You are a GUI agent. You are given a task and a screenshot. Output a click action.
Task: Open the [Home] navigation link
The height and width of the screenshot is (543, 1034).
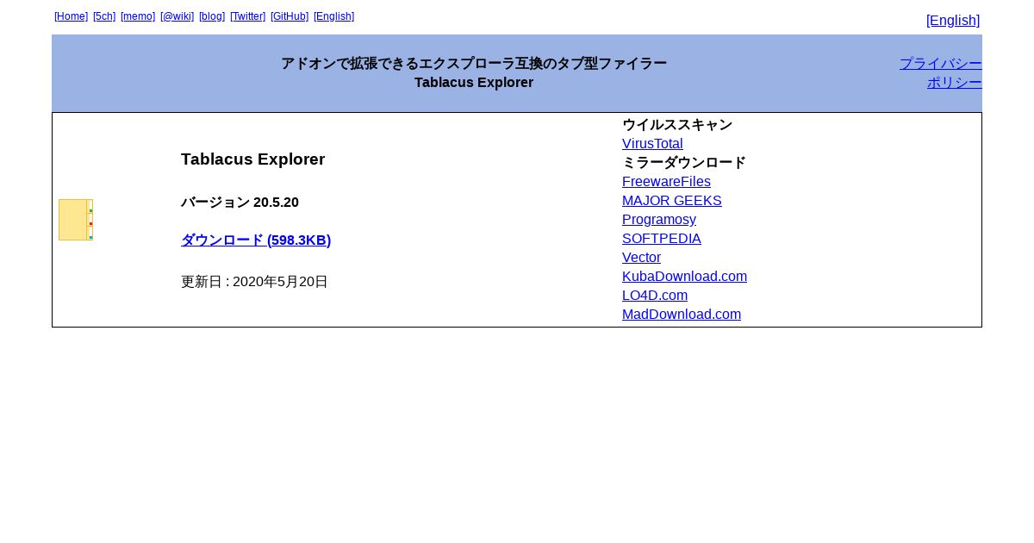tap(72, 16)
